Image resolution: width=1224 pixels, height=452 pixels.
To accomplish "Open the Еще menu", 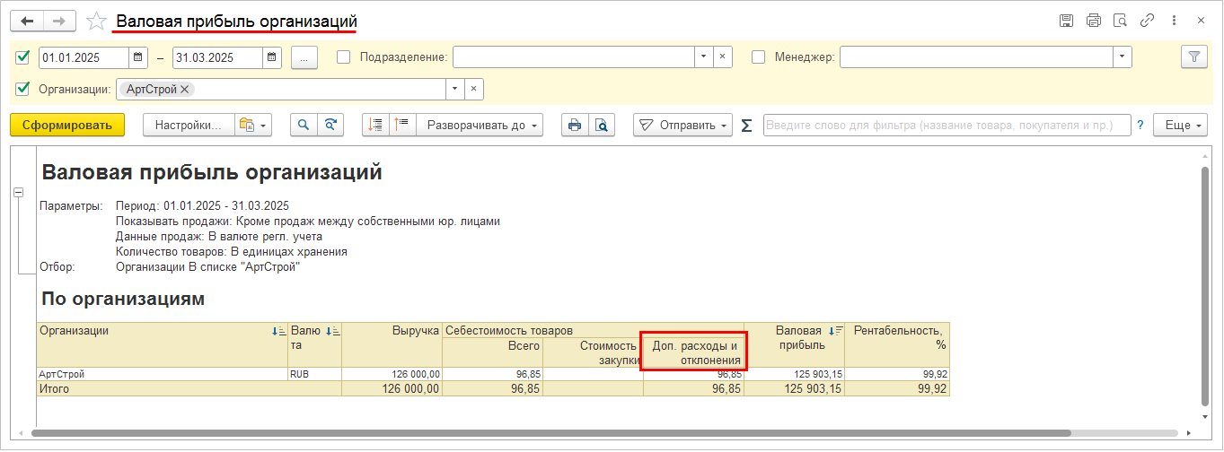I will pyautogui.click(x=1181, y=126).
